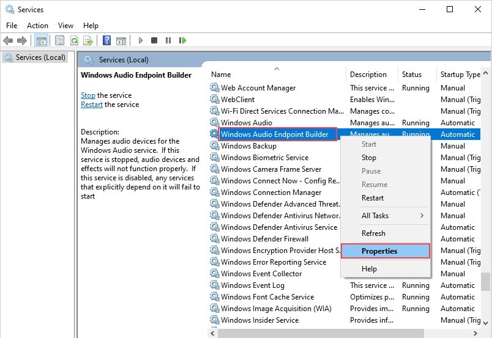
Task: Click the Forward arrow toolbar icon
Action: click(x=22, y=40)
